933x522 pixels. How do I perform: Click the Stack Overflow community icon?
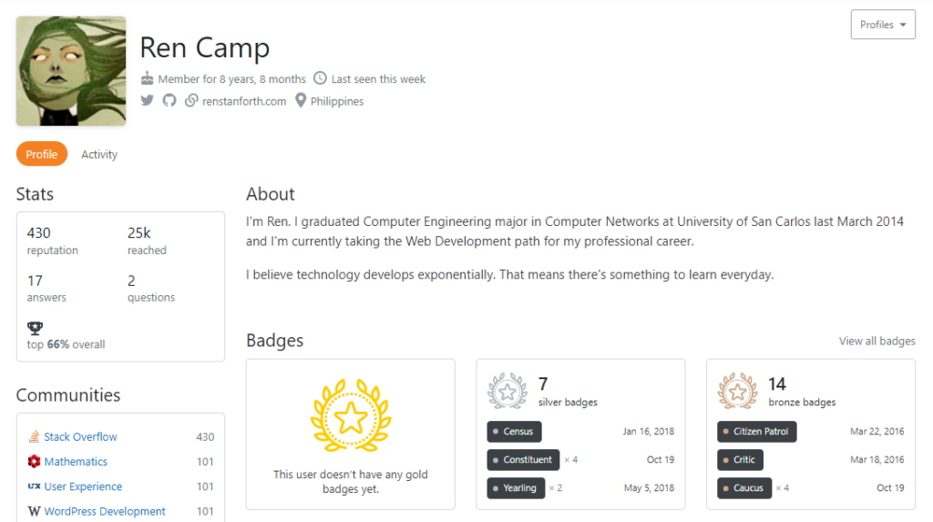34,437
